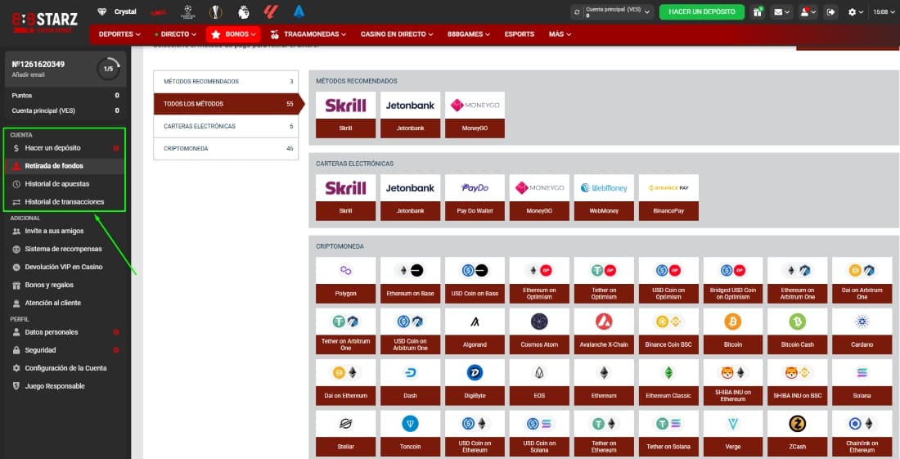Select DigiByte method

[475, 382]
